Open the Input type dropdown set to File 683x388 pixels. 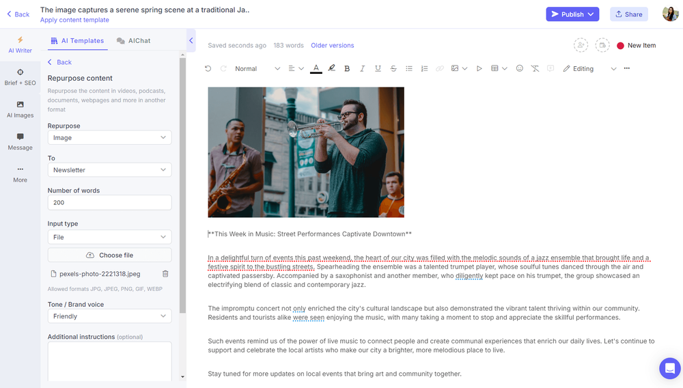109,237
